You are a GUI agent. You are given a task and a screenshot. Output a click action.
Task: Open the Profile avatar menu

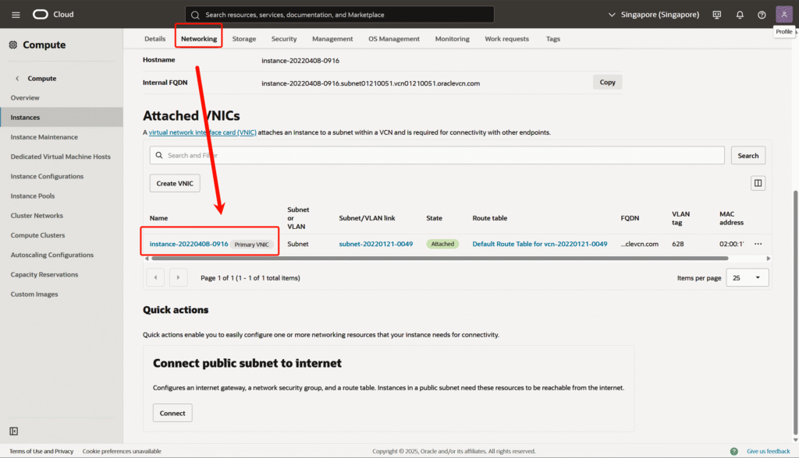(783, 15)
